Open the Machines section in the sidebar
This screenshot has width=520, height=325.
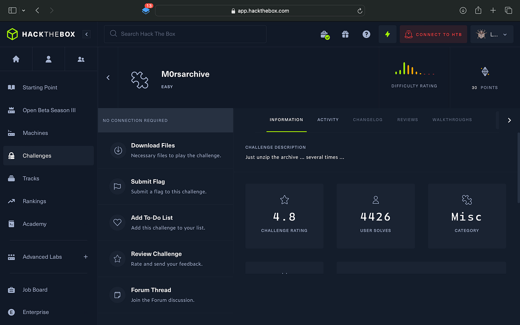(35, 133)
